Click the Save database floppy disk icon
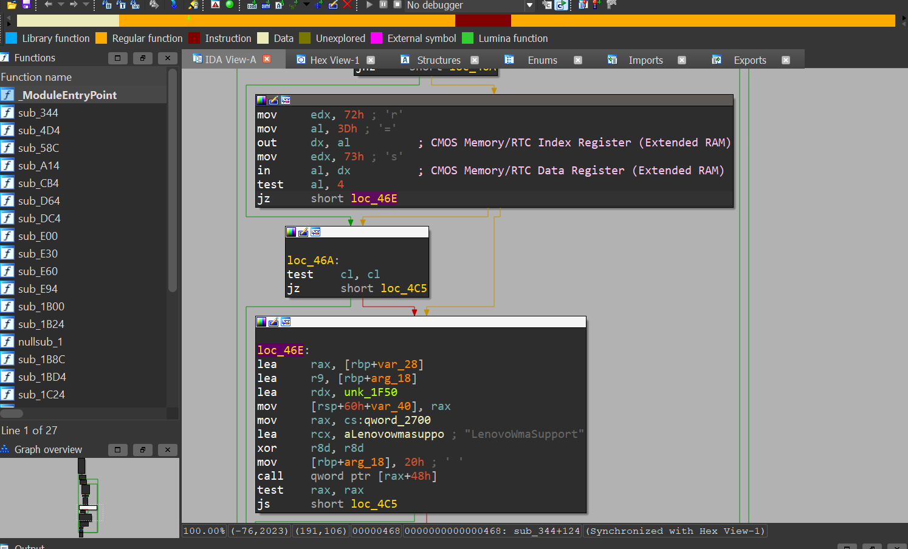The image size is (908, 549). [x=26, y=4]
